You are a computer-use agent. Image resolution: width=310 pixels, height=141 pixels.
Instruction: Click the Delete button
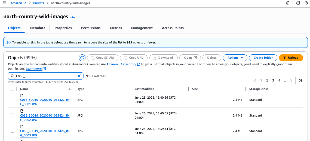pos(212,58)
